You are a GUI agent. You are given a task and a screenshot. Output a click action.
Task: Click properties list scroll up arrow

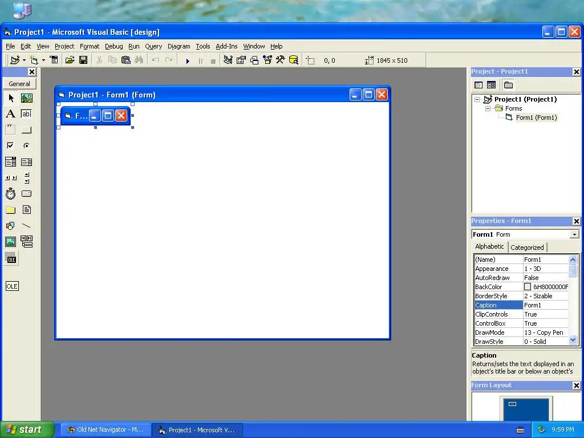[x=573, y=259]
